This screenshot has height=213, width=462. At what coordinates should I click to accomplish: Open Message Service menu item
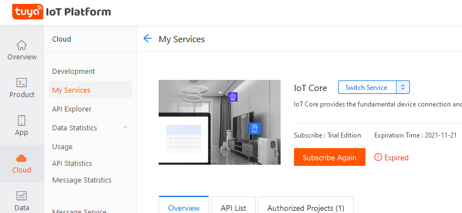click(79, 211)
